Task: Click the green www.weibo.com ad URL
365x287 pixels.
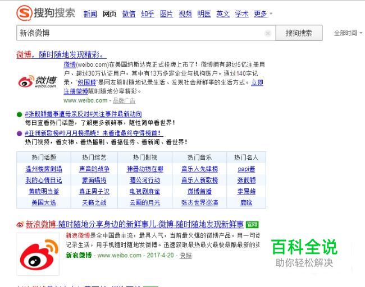Action: (x=85, y=101)
